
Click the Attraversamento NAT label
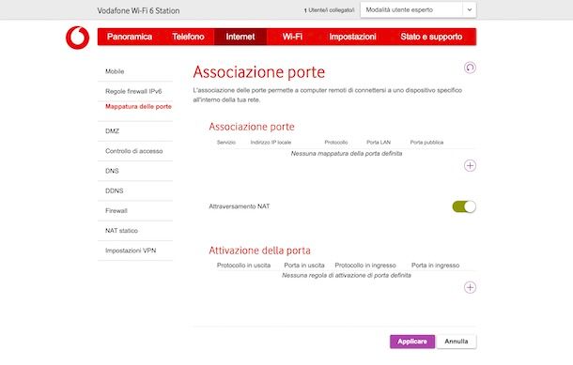tap(240, 206)
